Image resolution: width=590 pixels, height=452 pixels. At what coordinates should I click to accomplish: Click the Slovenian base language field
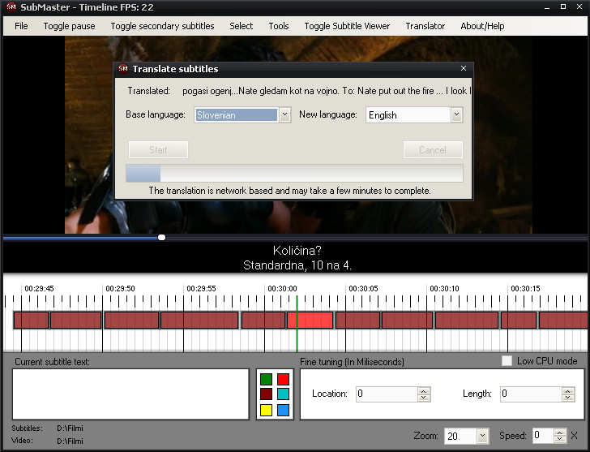(x=237, y=115)
